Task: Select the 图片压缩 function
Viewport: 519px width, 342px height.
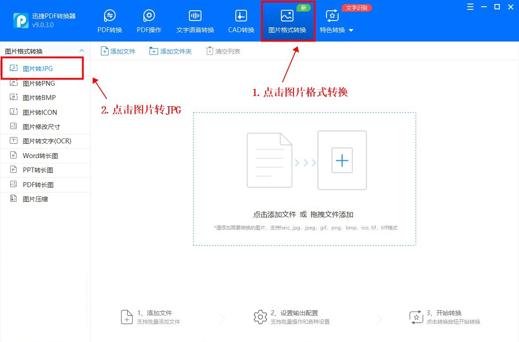Action: (x=35, y=199)
